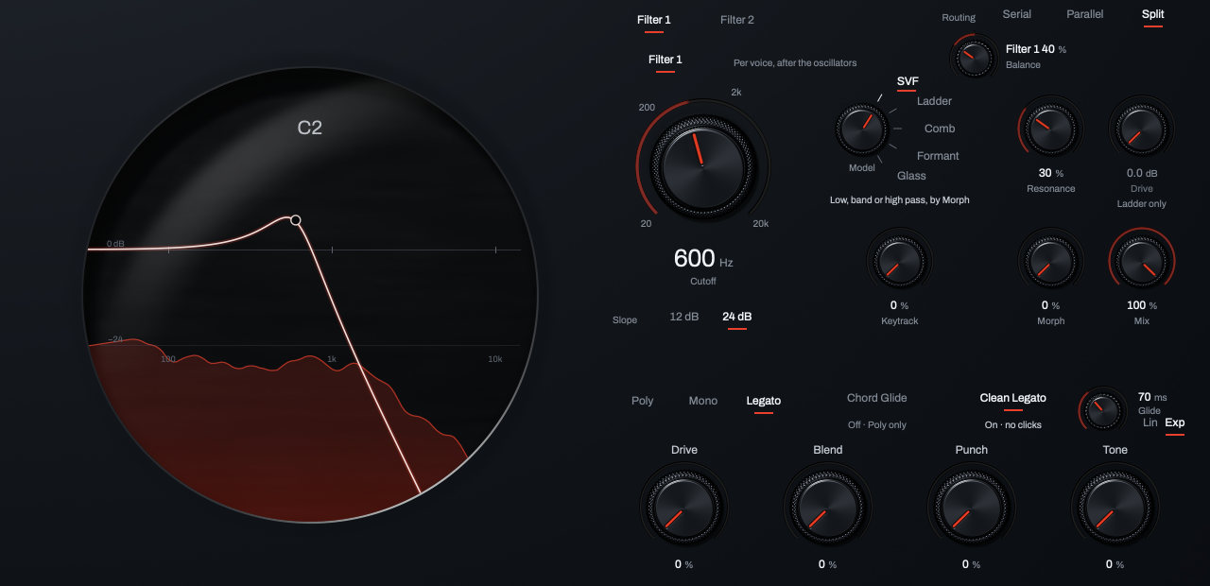Image resolution: width=1210 pixels, height=586 pixels.
Task: Click the 70 ms glide value
Action: pos(1152,397)
